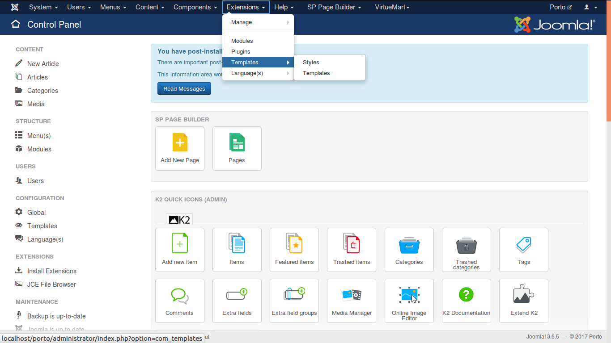Click the eye icon beside Templates

tap(19, 225)
